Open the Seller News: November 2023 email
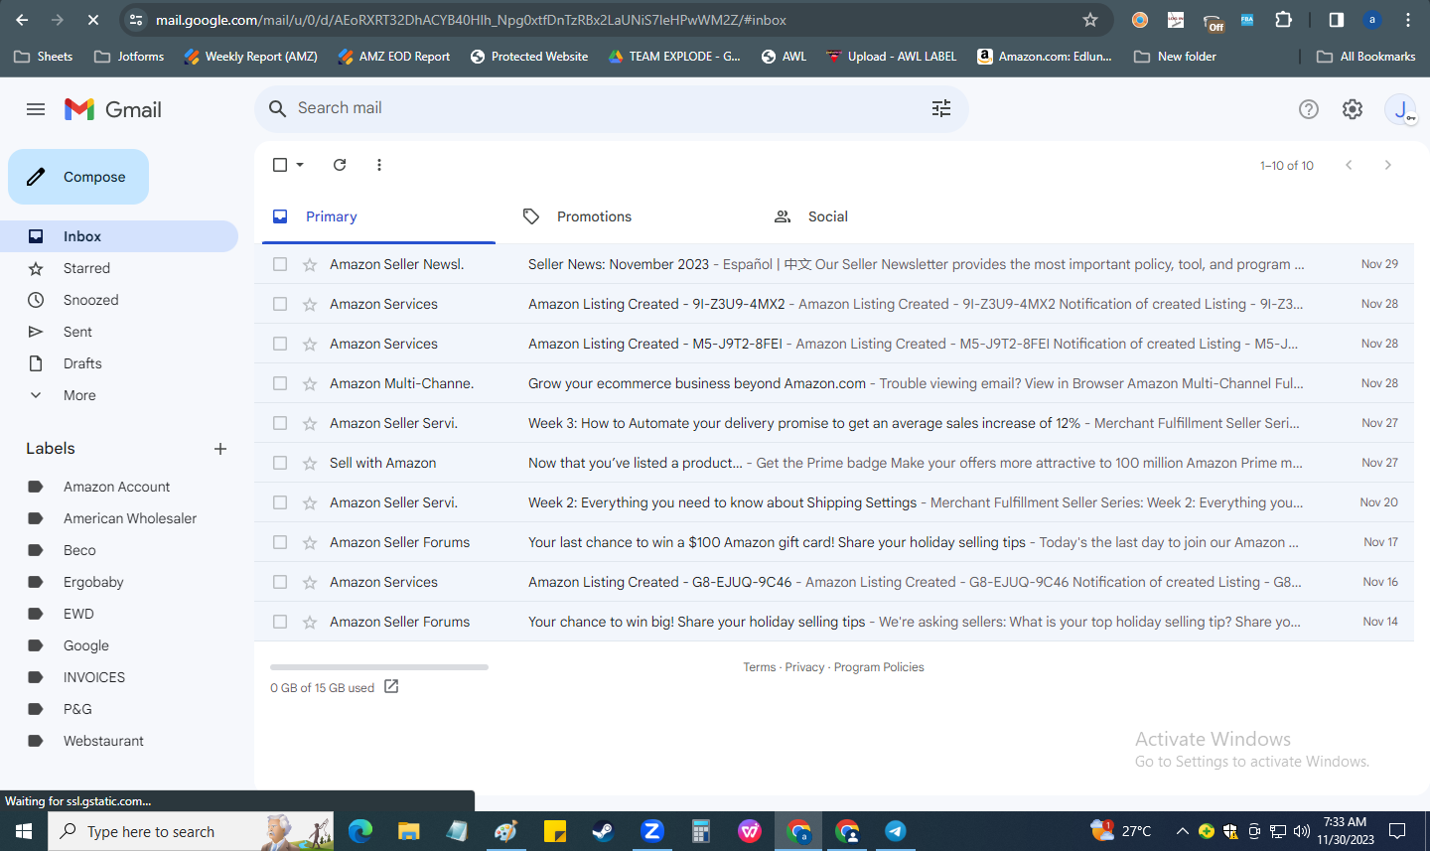This screenshot has height=851, width=1430. click(834, 264)
